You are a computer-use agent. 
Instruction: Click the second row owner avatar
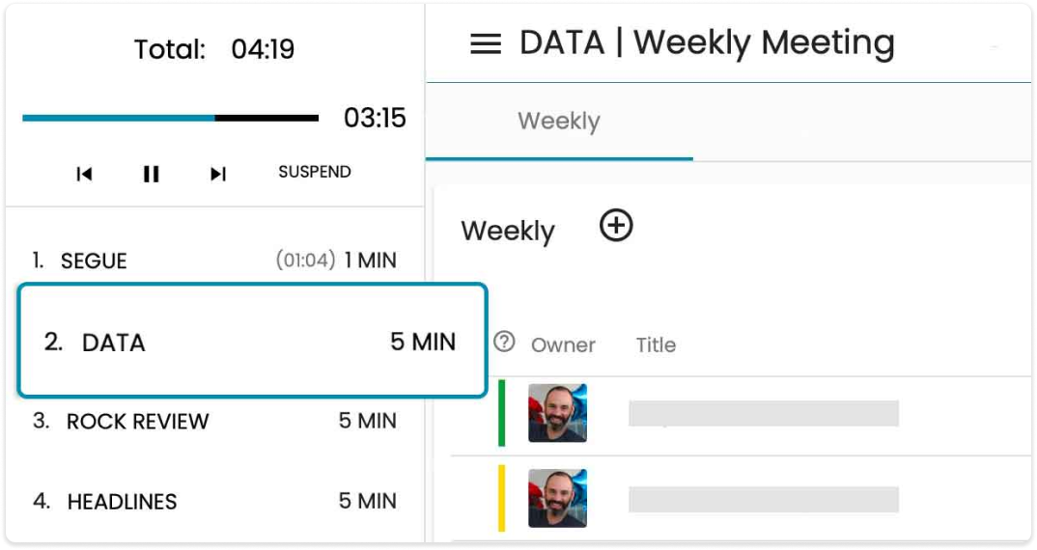tap(557, 498)
